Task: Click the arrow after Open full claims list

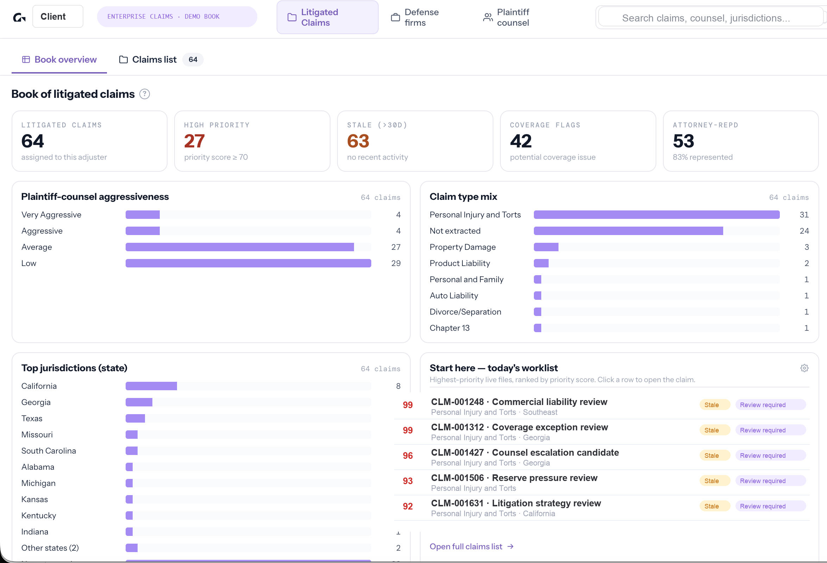Action: point(510,546)
